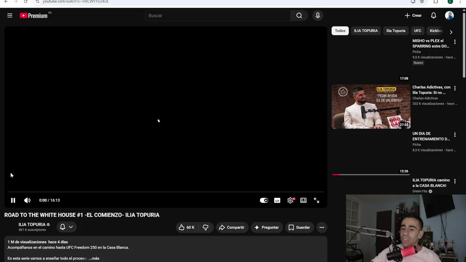Show more filter chips with right arrow
The height and width of the screenshot is (262, 466).
[x=451, y=32]
